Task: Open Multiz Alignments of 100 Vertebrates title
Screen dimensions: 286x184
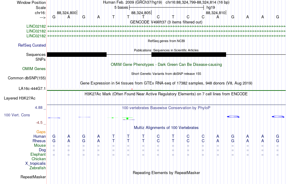Action: (x=166, y=128)
